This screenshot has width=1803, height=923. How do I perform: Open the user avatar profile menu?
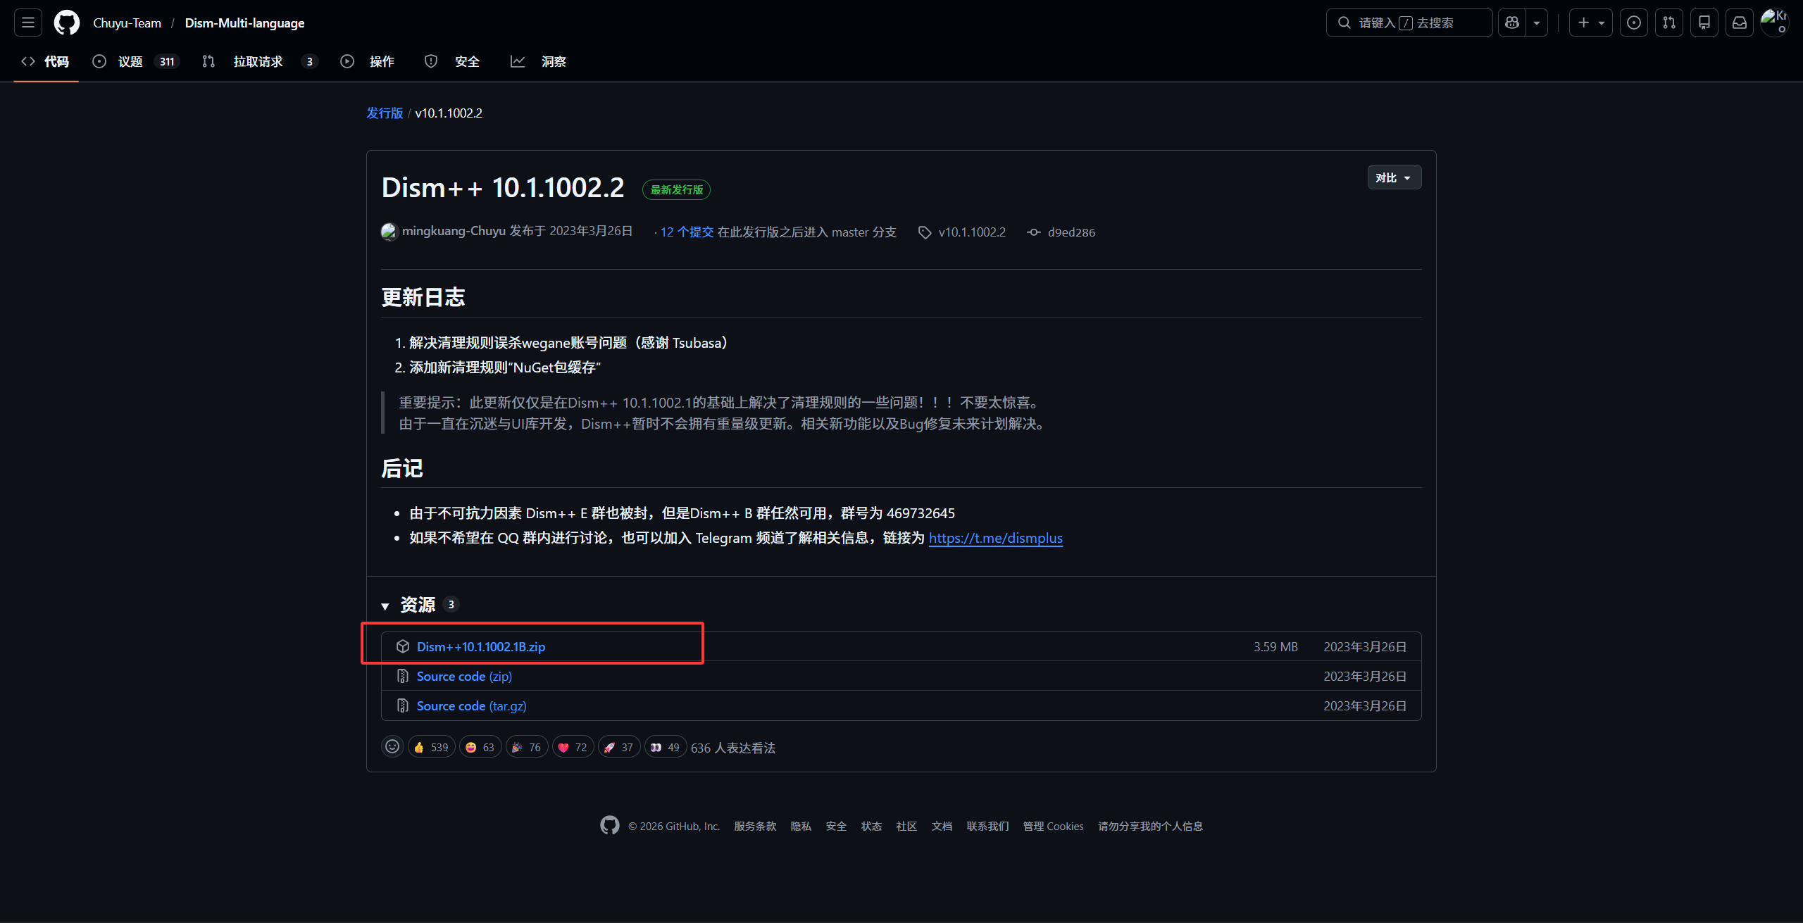click(1774, 21)
